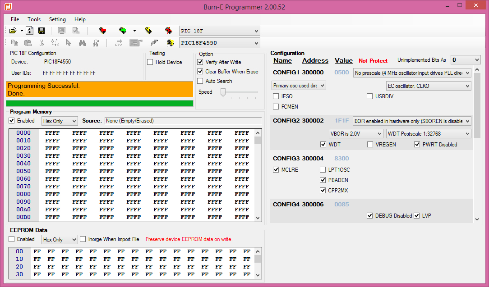Screen dimensions: 489x287
Task: Click the reload file icon
Action: 30,31
